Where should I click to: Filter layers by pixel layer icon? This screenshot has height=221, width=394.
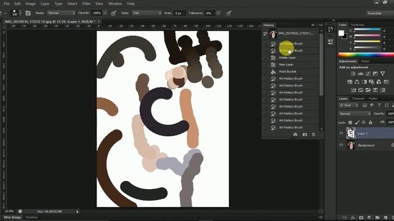click(x=364, y=105)
